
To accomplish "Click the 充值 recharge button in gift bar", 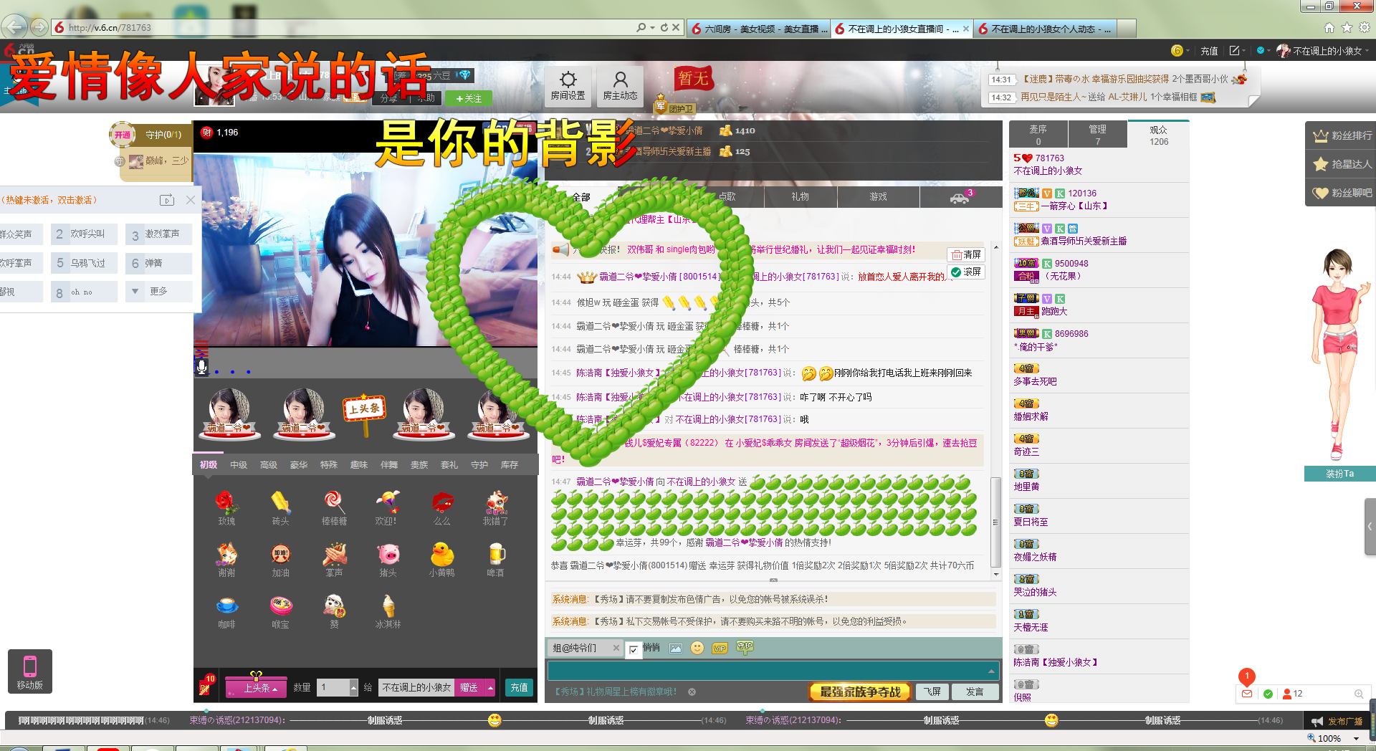I will [519, 688].
